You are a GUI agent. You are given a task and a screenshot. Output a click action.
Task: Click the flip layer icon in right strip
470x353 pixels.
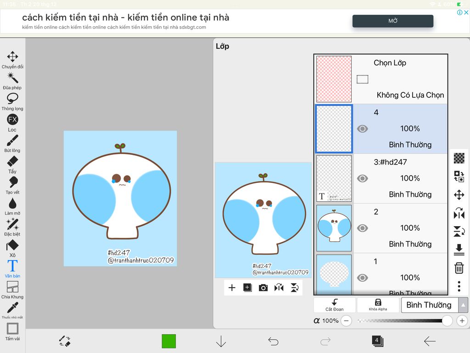(x=459, y=213)
